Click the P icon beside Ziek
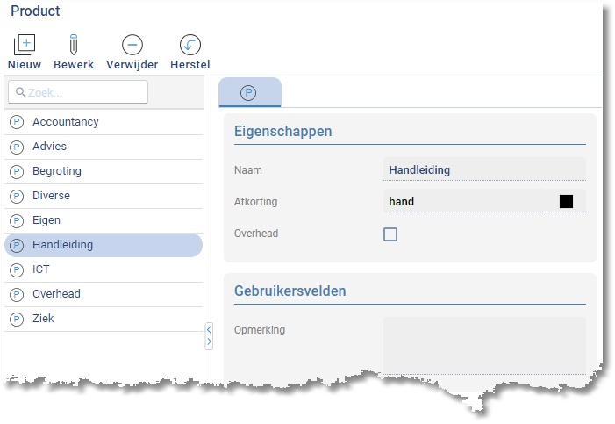The height and width of the screenshot is (424, 615). tap(17, 320)
